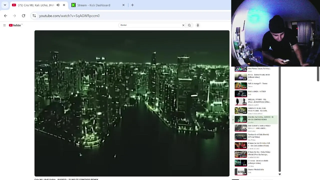Screen dimensions: 320x180
Task: Start voice search with microphone icon
Action: 198,25
